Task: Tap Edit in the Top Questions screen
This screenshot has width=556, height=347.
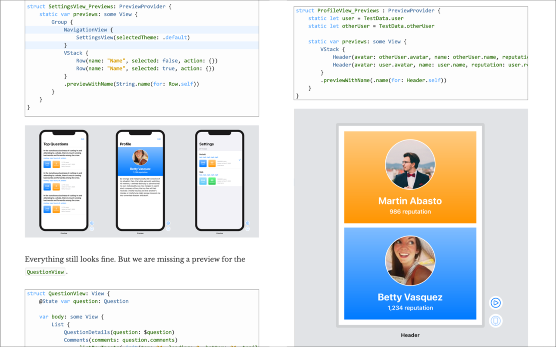Action: [x=82, y=139]
